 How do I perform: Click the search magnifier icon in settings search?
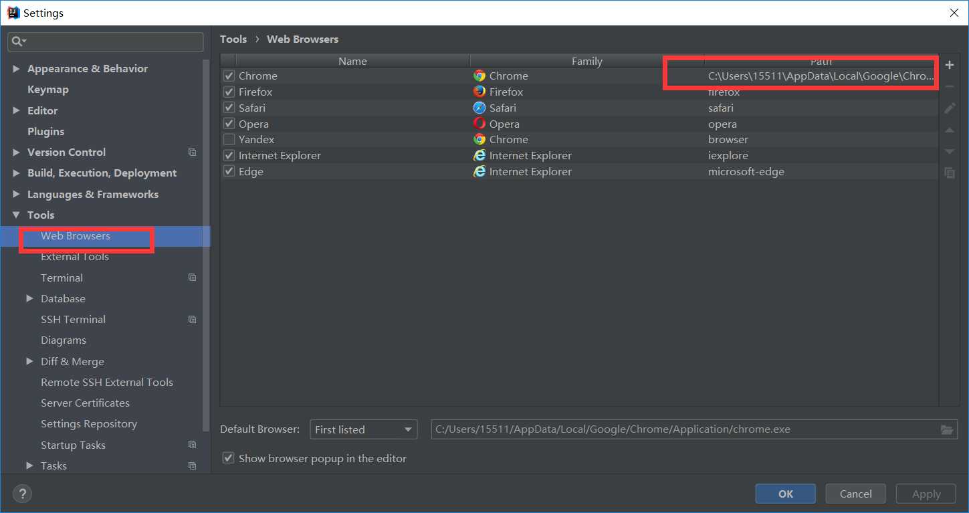coord(17,41)
